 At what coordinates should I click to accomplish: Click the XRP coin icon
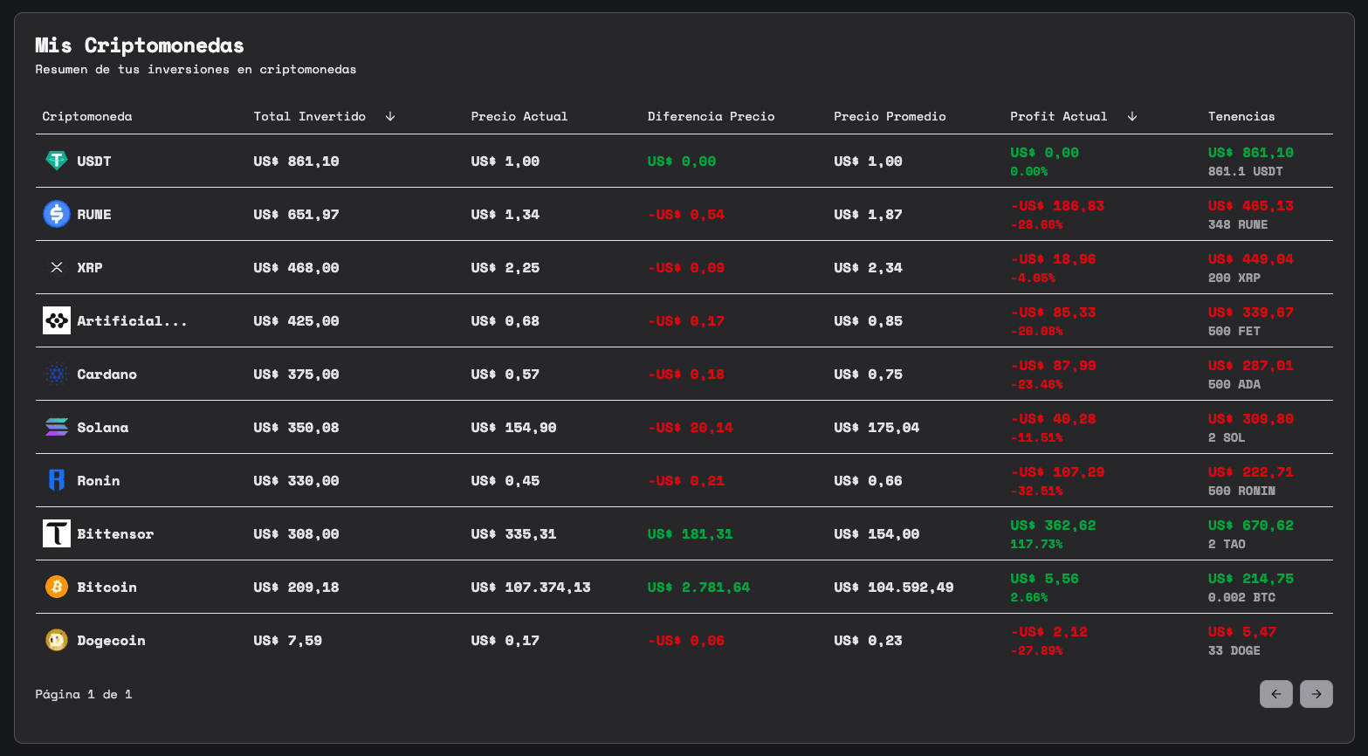57,267
